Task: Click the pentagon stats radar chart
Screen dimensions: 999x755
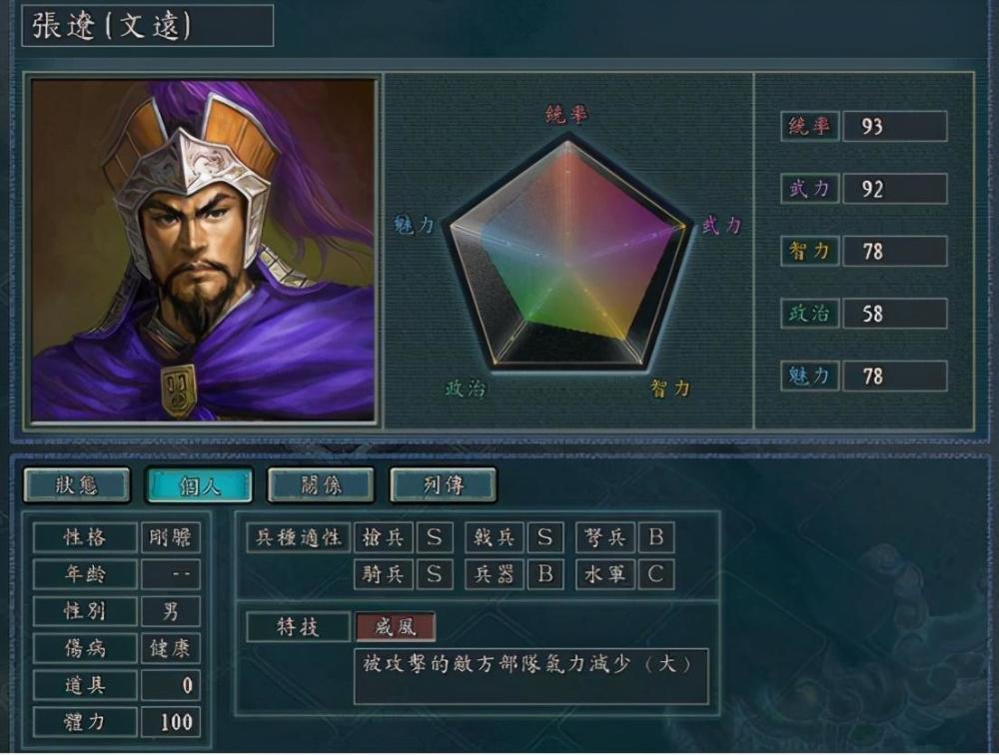Action: pyautogui.click(x=566, y=255)
